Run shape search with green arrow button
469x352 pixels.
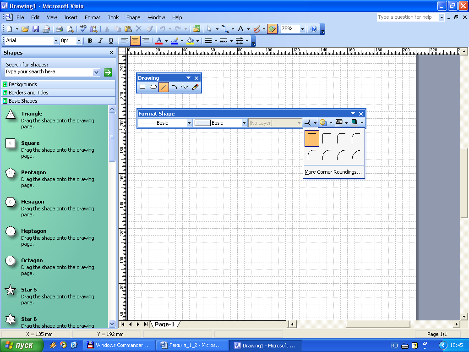[108, 72]
